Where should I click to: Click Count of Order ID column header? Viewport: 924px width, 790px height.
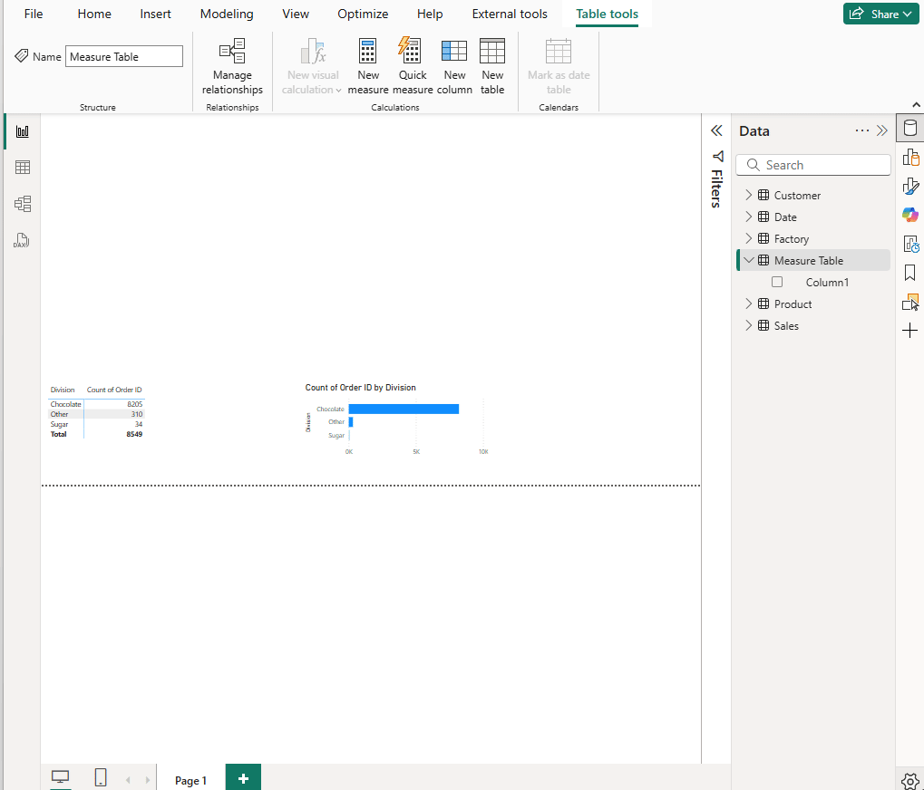[x=114, y=390]
